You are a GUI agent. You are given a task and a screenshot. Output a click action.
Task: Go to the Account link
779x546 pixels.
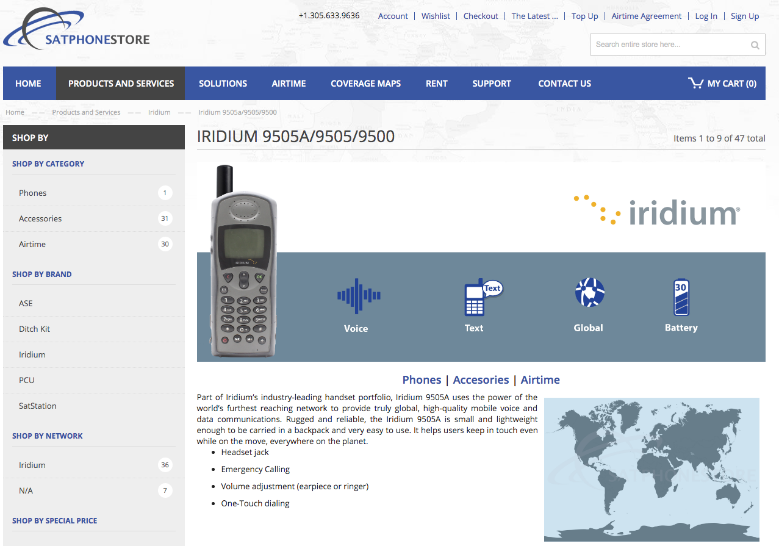[393, 16]
